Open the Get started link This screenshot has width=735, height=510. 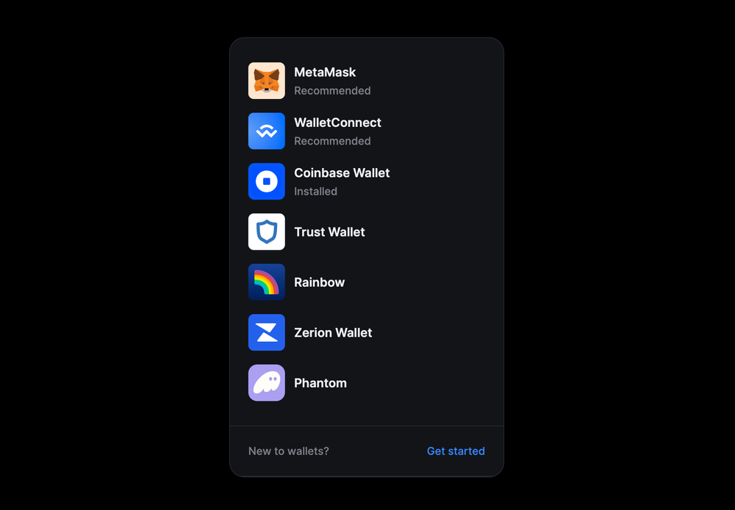tap(456, 451)
